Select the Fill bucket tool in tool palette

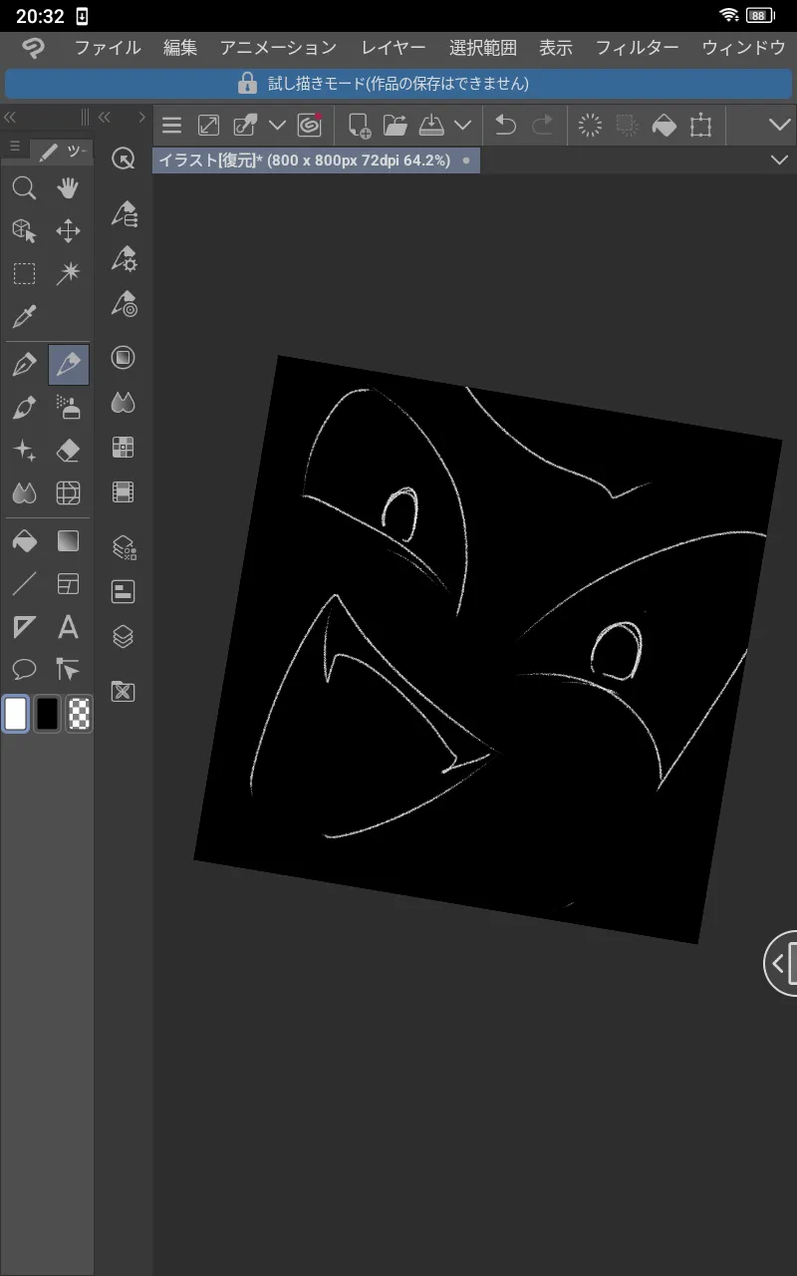24,541
